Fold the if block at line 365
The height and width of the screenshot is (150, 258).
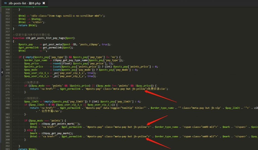tap(11, 57)
